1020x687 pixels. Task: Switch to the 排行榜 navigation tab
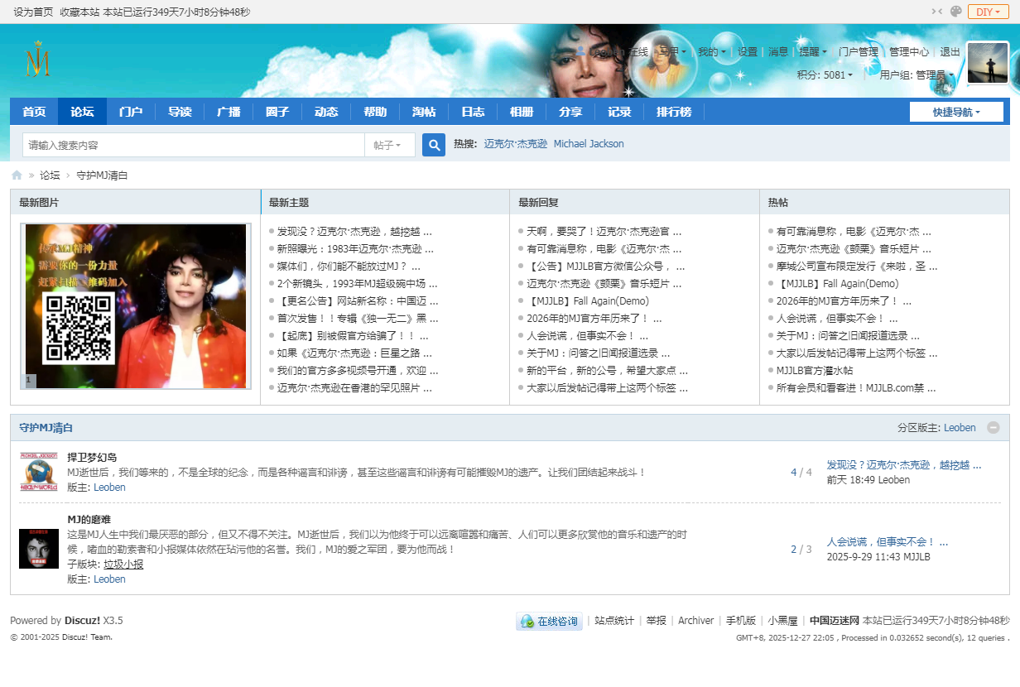(674, 112)
